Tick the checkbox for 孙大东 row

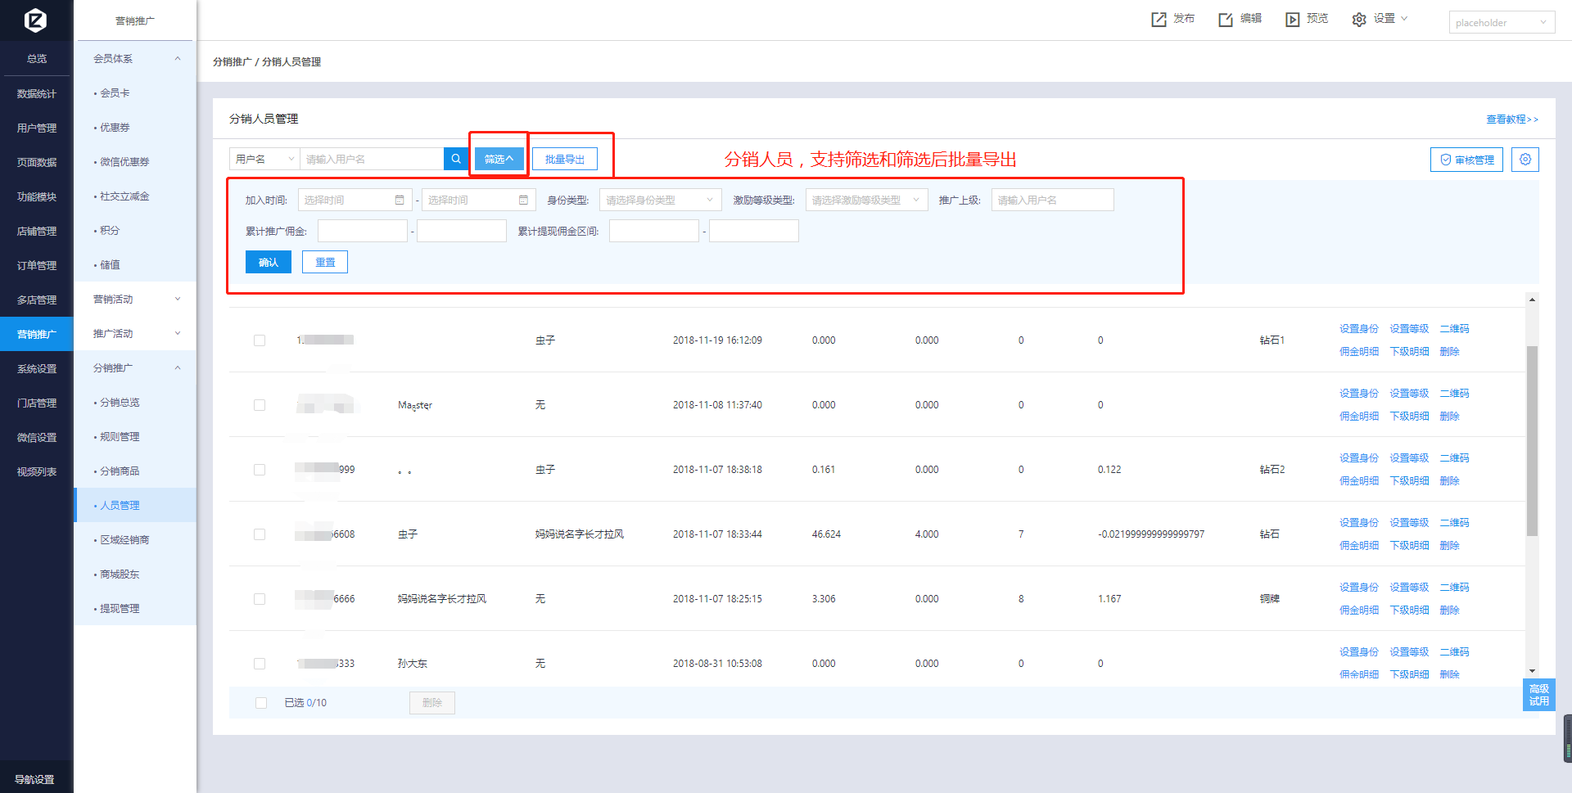[260, 664]
